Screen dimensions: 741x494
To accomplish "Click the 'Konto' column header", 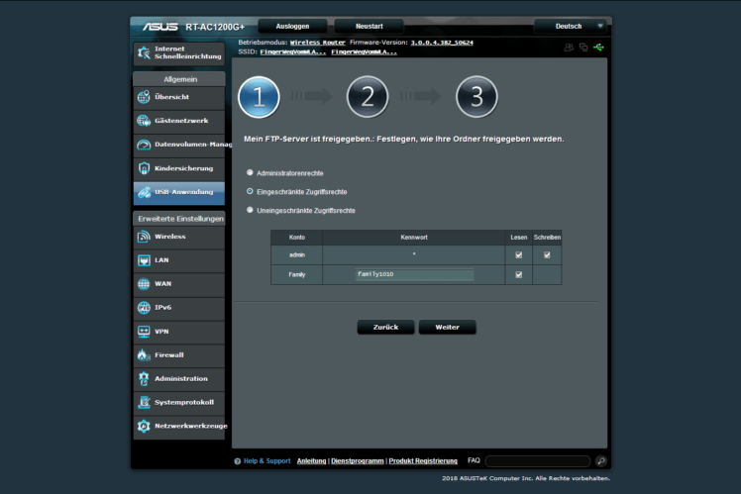I will [297, 237].
